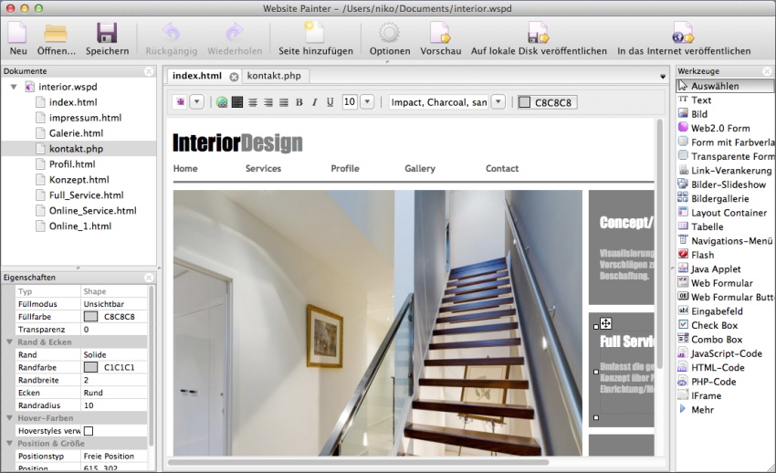Open the font family dropdown arrow
776x473 pixels.
tap(498, 102)
